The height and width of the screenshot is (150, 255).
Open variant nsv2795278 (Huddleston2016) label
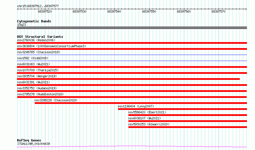click(x=40, y=94)
